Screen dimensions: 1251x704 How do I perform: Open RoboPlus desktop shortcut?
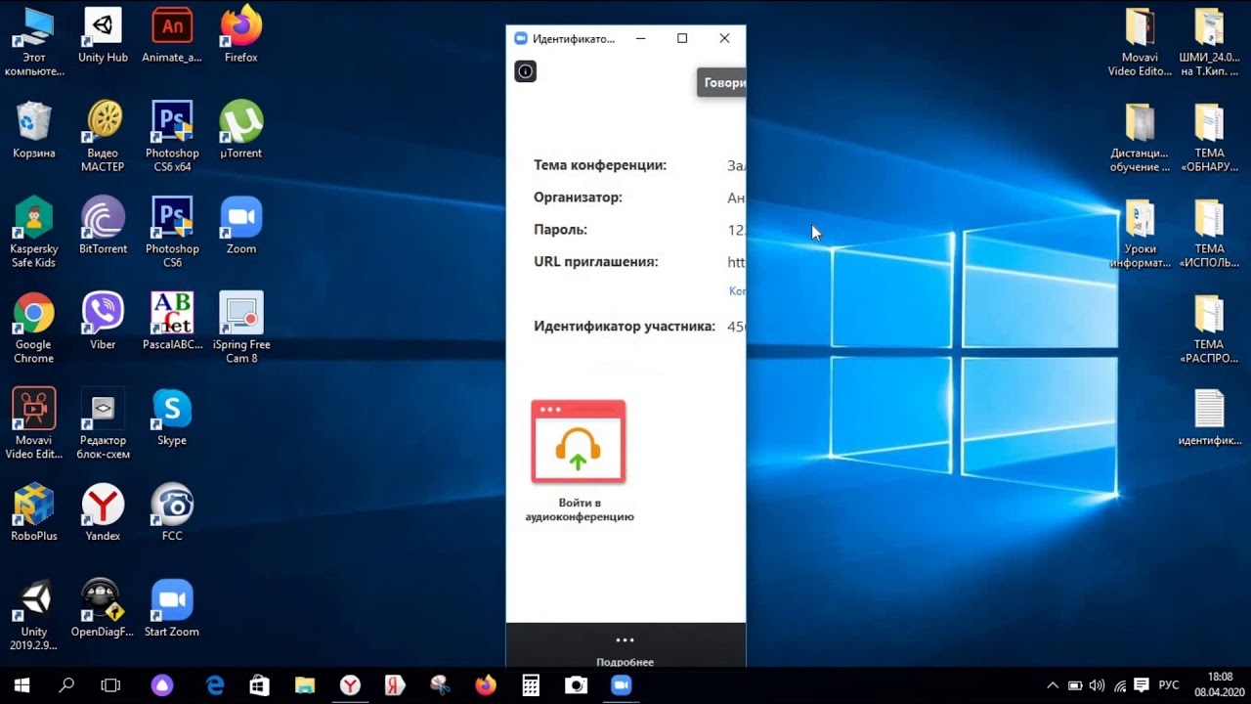click(x=33, y=514)
